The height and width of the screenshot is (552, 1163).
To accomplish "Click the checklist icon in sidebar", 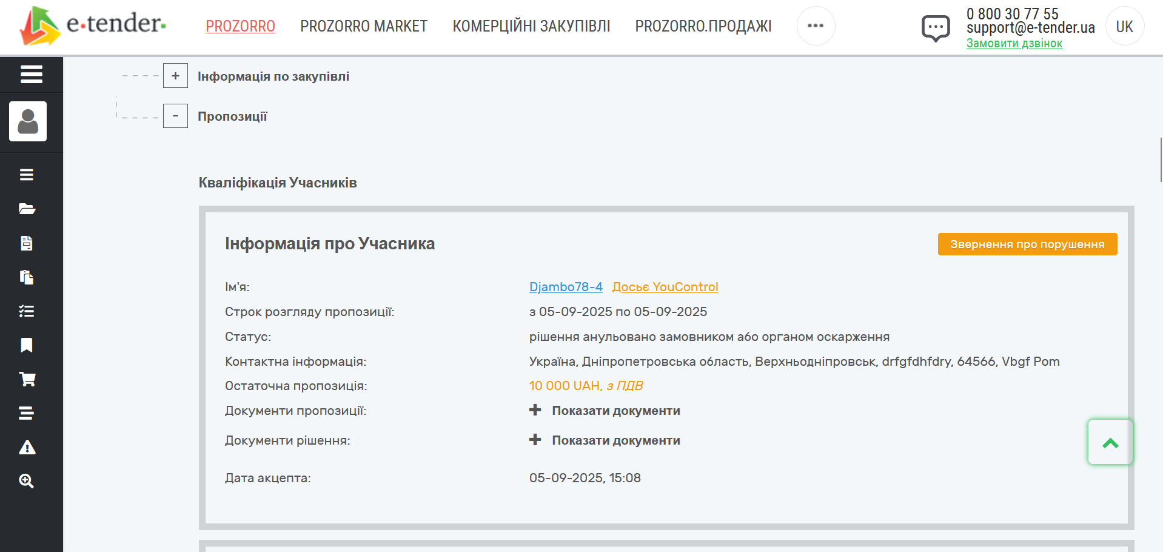I will point(27,311).
